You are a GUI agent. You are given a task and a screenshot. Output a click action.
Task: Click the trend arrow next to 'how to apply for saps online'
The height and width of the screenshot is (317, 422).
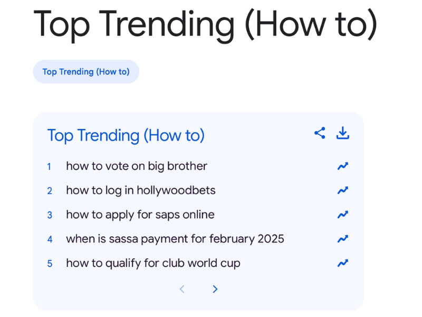(x=342, y=215)
